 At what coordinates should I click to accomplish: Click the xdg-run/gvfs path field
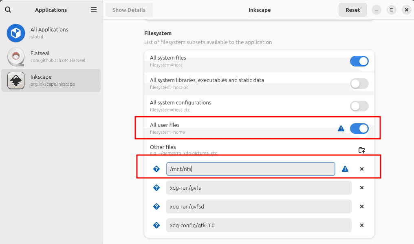tap(258, 188)
